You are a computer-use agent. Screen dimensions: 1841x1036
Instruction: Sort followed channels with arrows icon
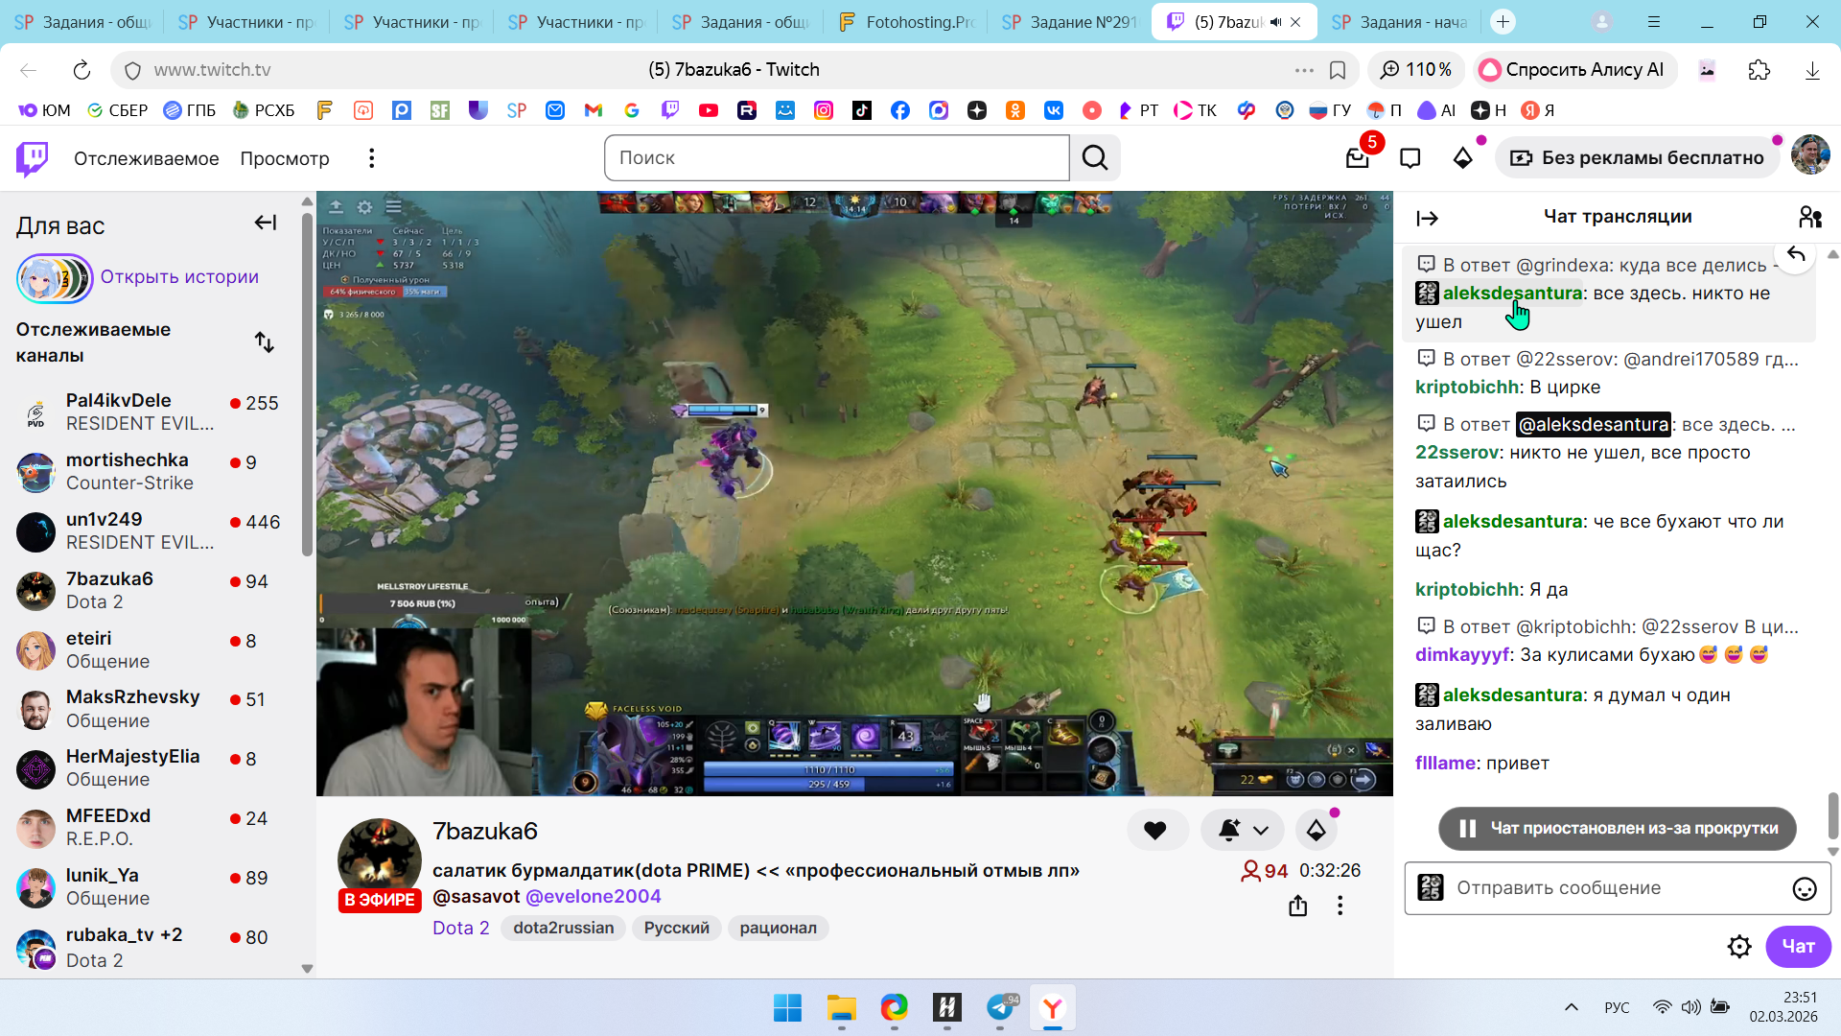265,342
